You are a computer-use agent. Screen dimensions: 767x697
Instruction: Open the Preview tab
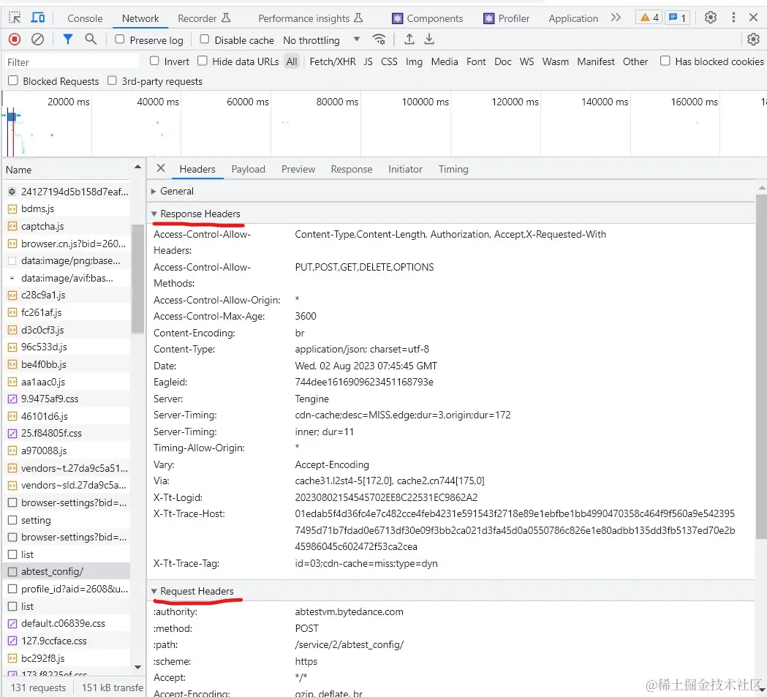298,169
